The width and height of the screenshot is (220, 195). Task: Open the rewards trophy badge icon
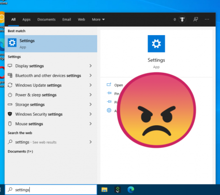point(182,19)
